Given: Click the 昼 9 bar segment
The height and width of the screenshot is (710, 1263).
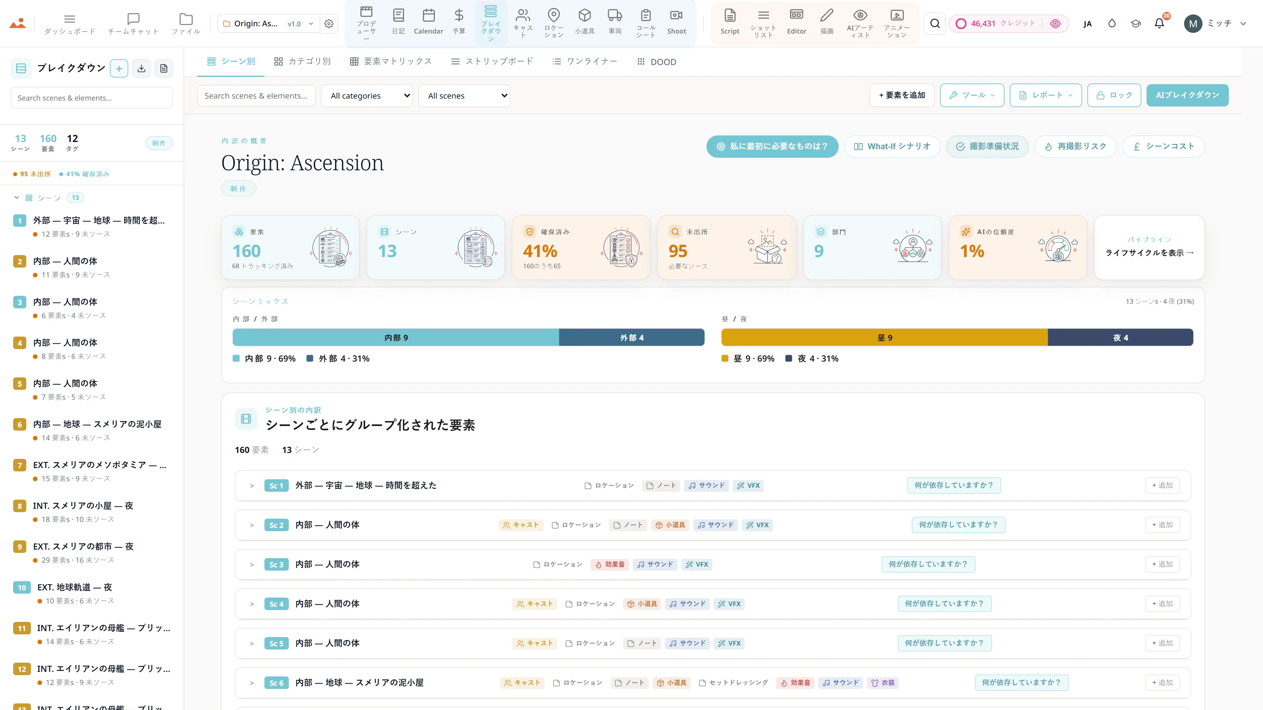Looking at the screenshot, I should pyautogui.click(x=884, y=338).
